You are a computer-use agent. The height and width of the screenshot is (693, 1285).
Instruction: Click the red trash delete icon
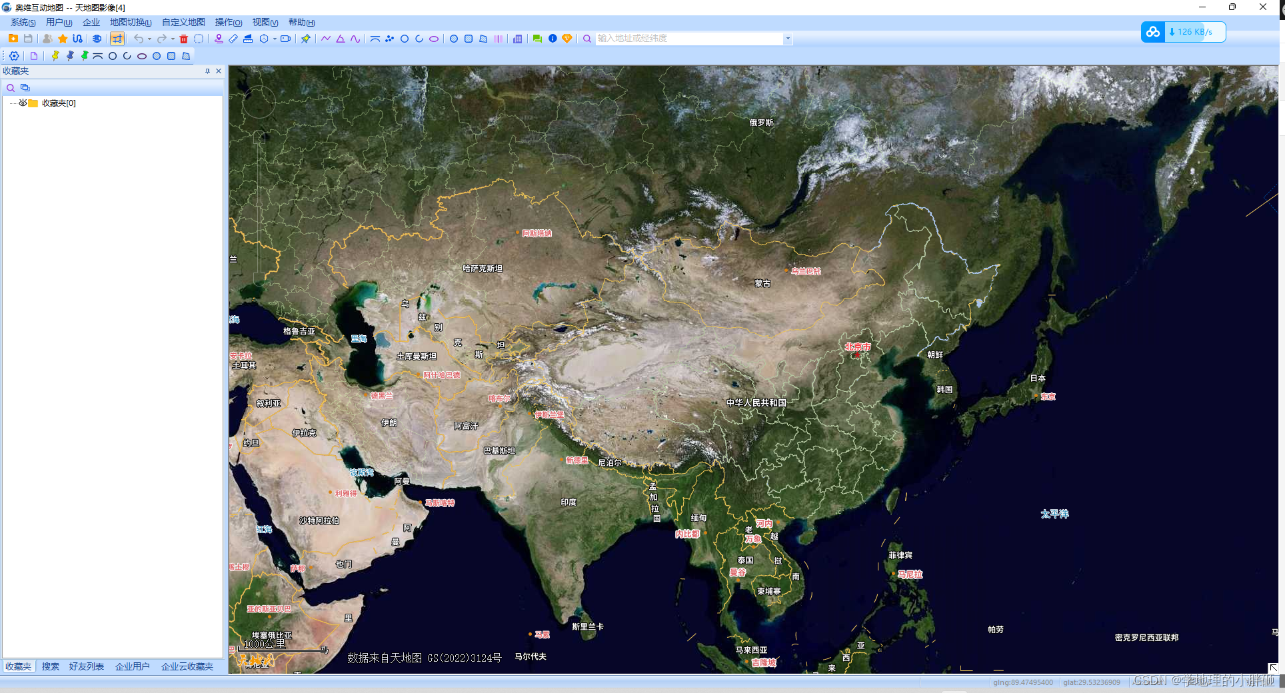point(184,39)
